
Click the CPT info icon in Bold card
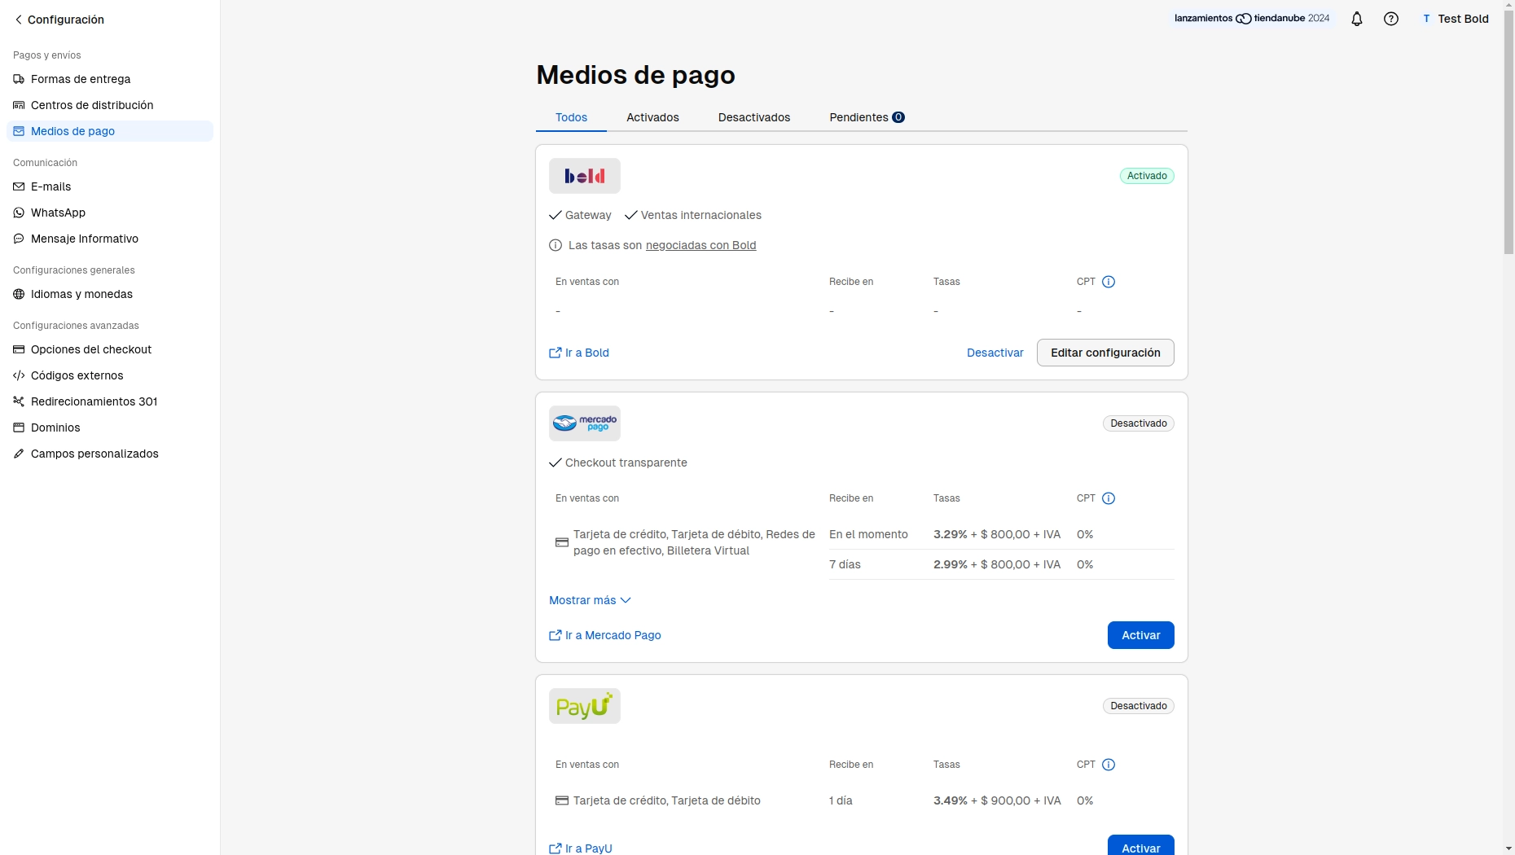click(1108, 282)
